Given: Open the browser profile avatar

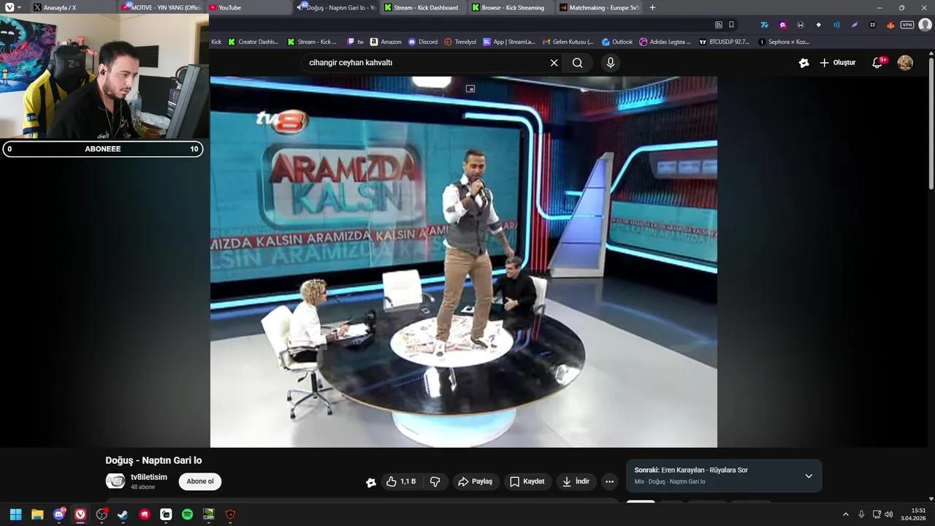Looking at the screenshot, I should (x=926, y=25).
